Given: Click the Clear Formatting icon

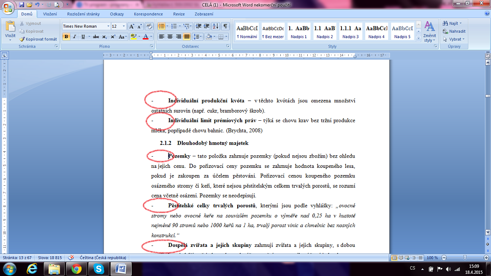Looking at the screenshot, I should pos(149,26).
